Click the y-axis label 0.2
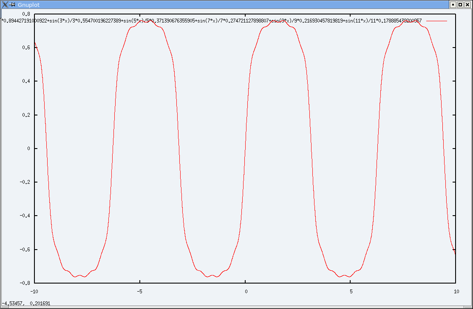 pos(26,115)
